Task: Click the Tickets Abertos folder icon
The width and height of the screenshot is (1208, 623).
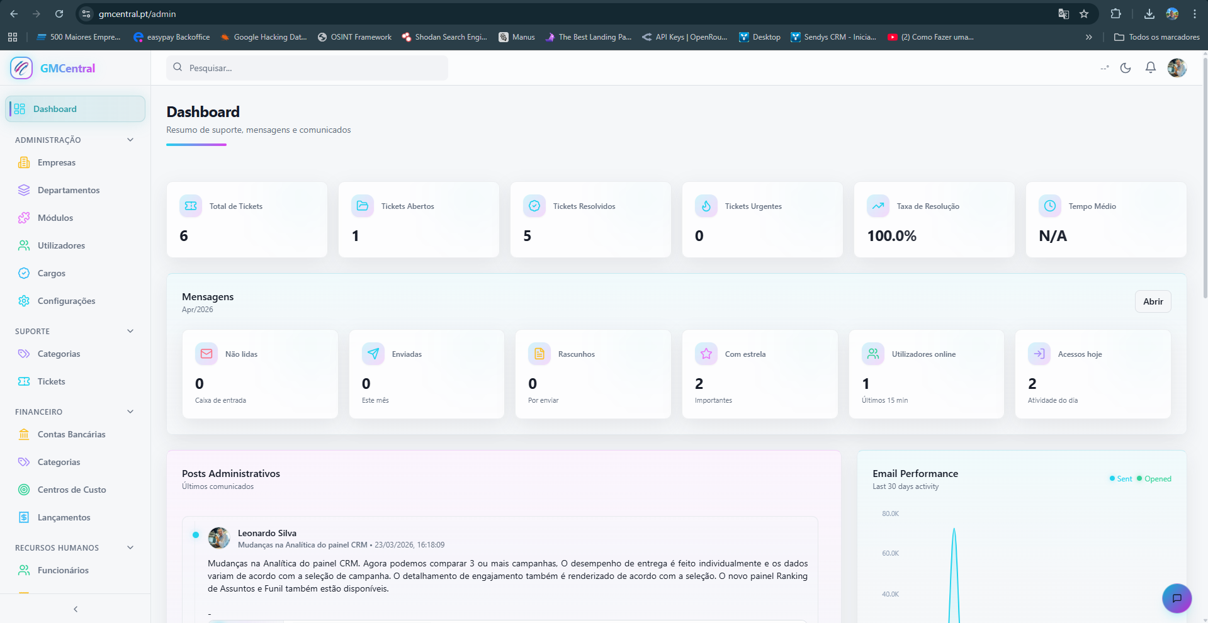Action: coord(363,206)
